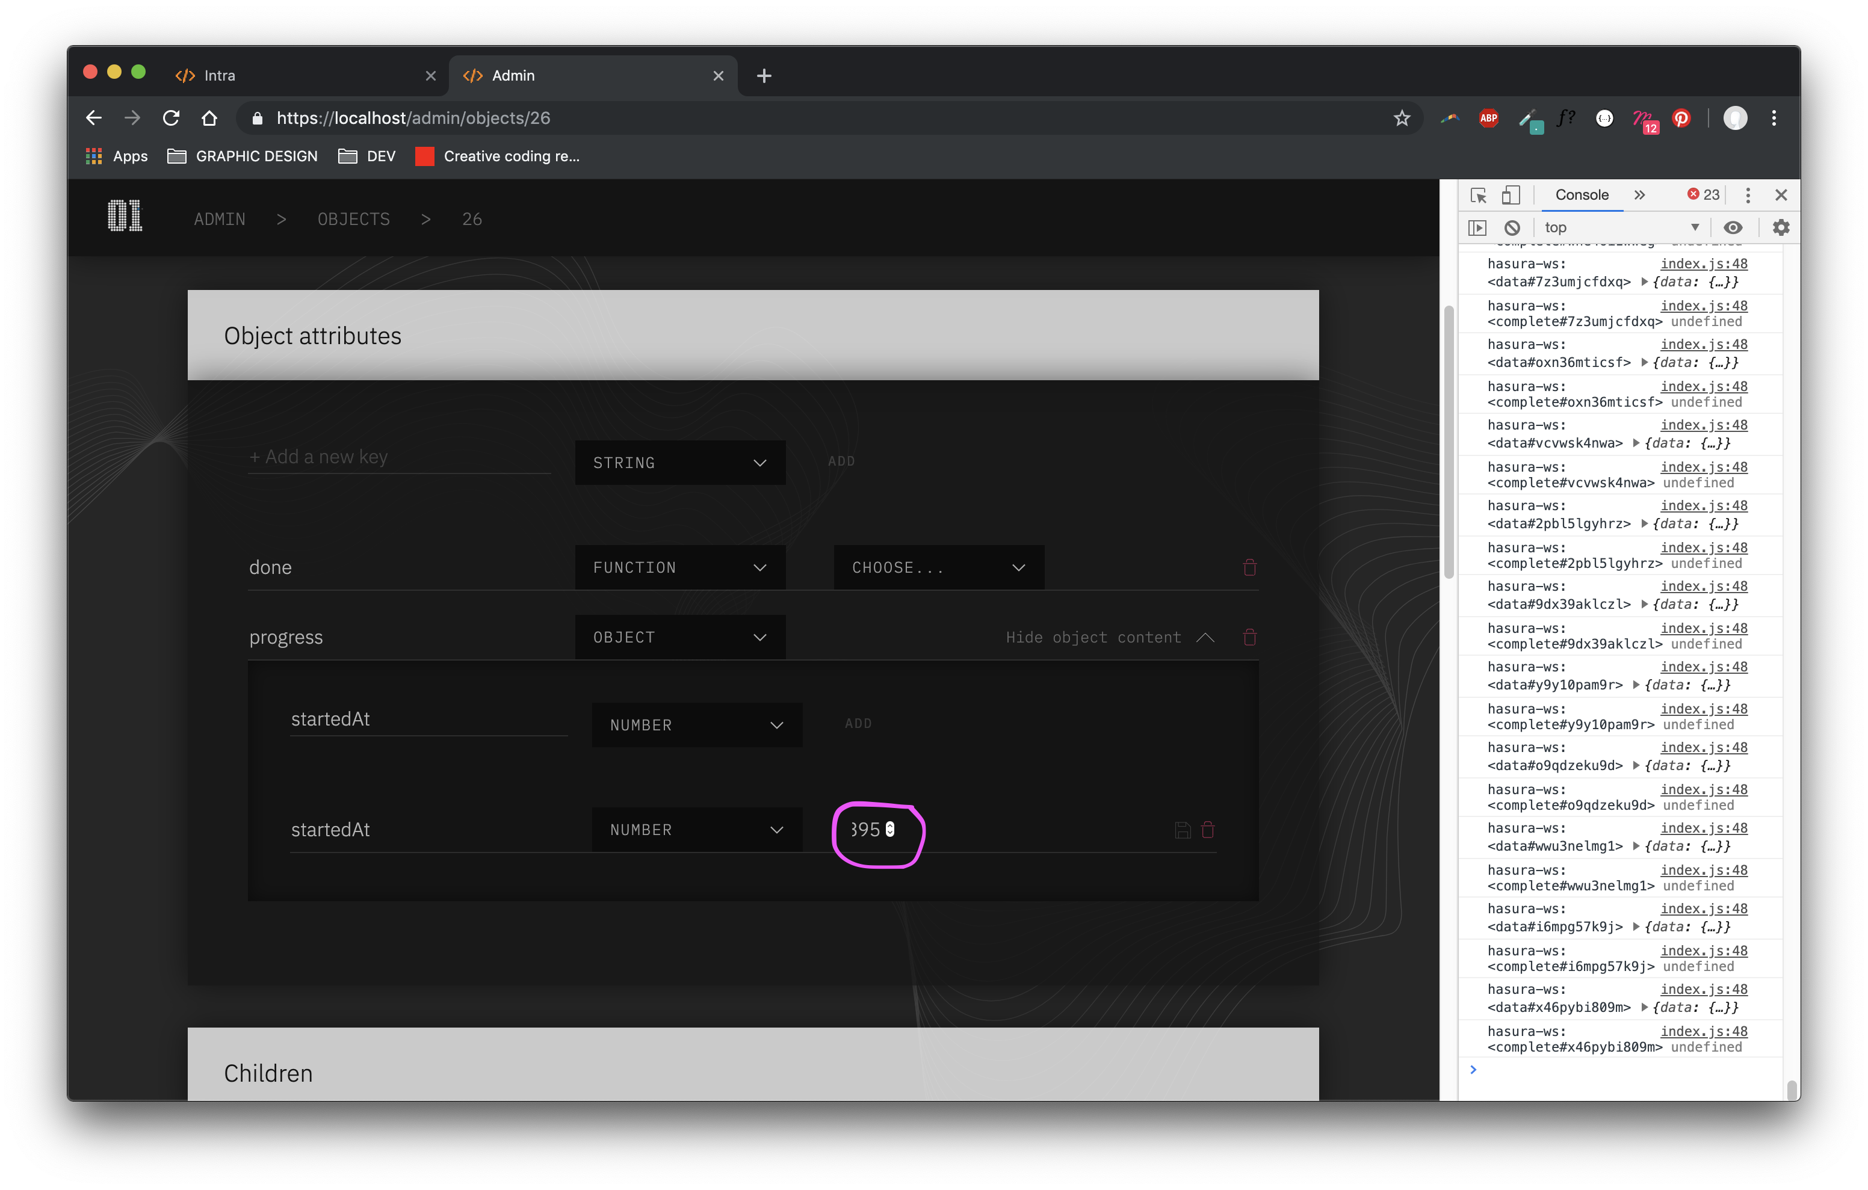Open OBJECT type dropdown for progress

[679, 637]
